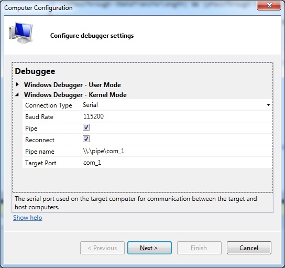
Task: Open the Connection Type dropdown arrow
Action: click(x=268, y=105)
